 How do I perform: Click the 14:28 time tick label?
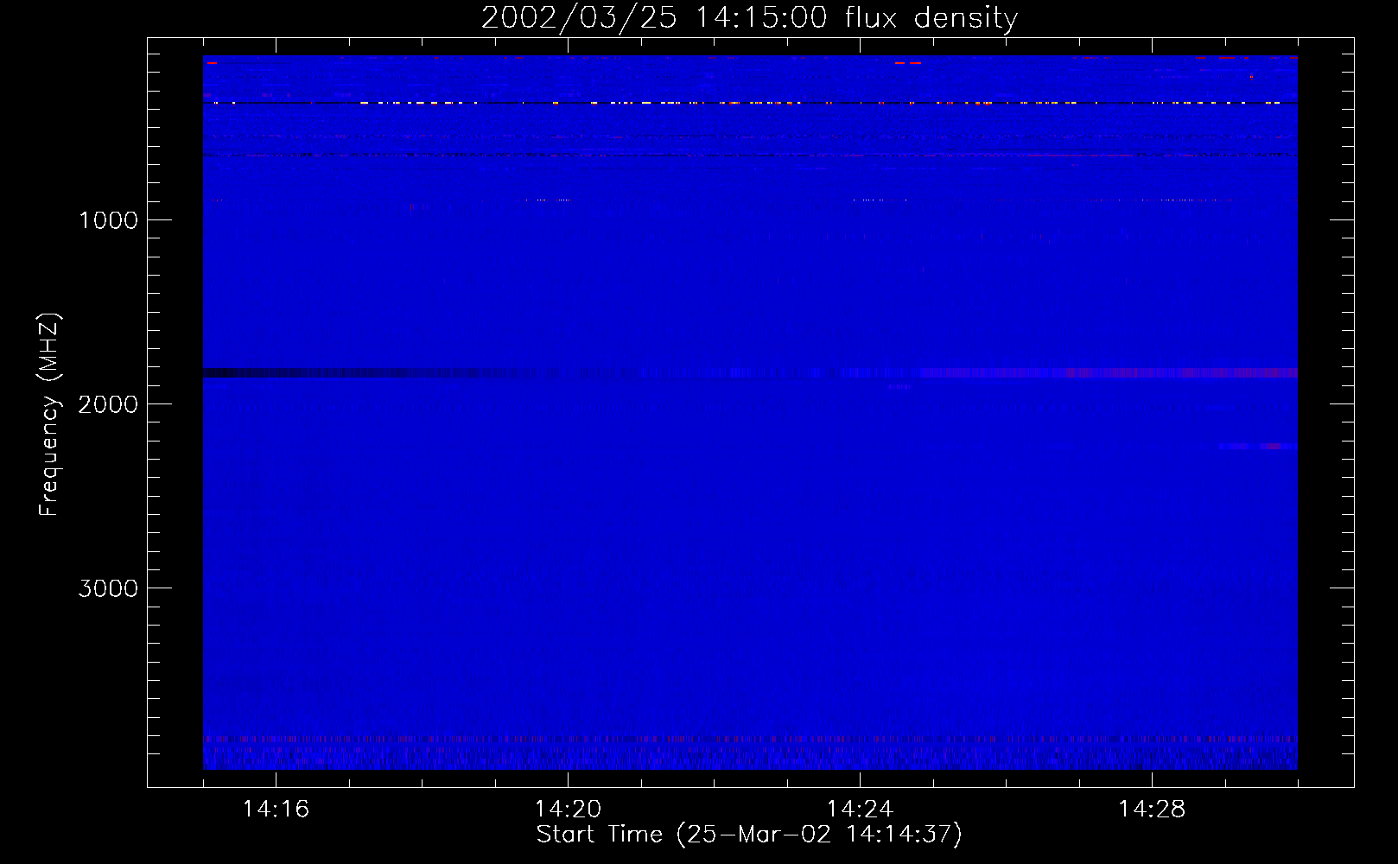pyautogui.click(x=1152, y=810)
